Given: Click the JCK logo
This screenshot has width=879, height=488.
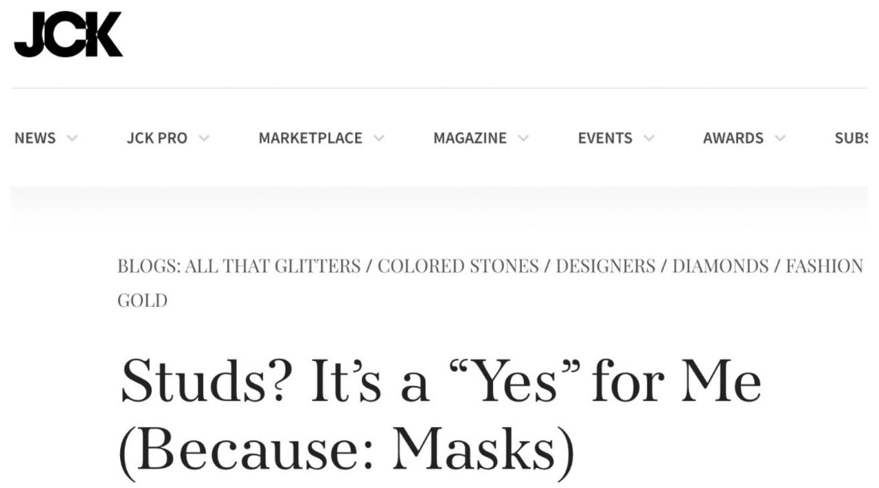Looking at the screenshot, I should click(68, 35).
